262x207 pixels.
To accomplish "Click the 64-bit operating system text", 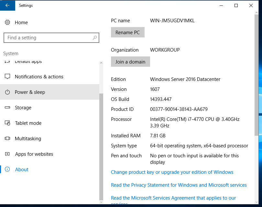I will tap(199, 145).
